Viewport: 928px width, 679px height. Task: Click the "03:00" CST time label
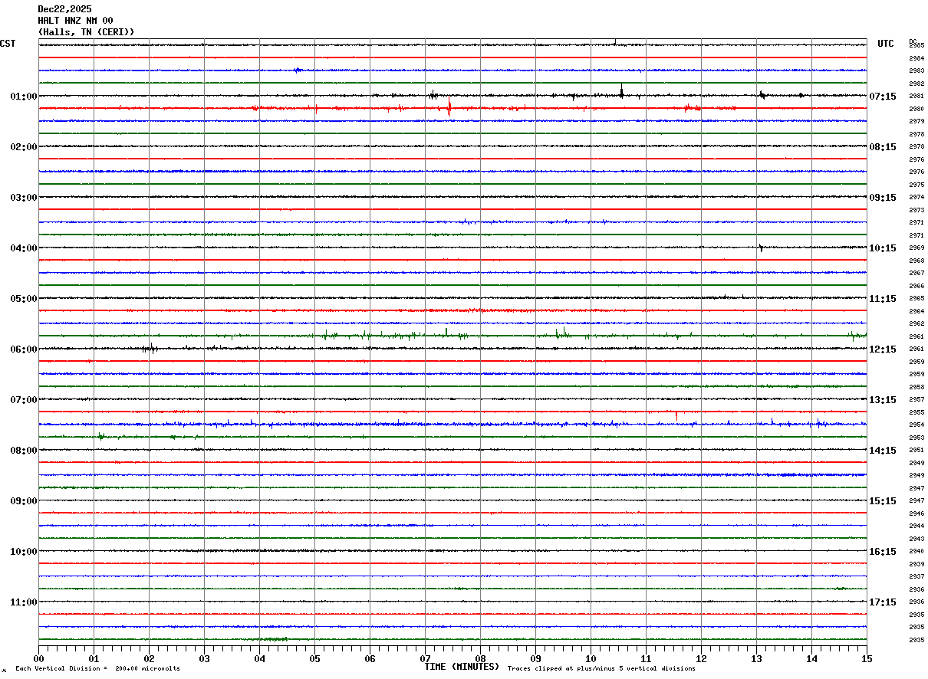point(24,198)
